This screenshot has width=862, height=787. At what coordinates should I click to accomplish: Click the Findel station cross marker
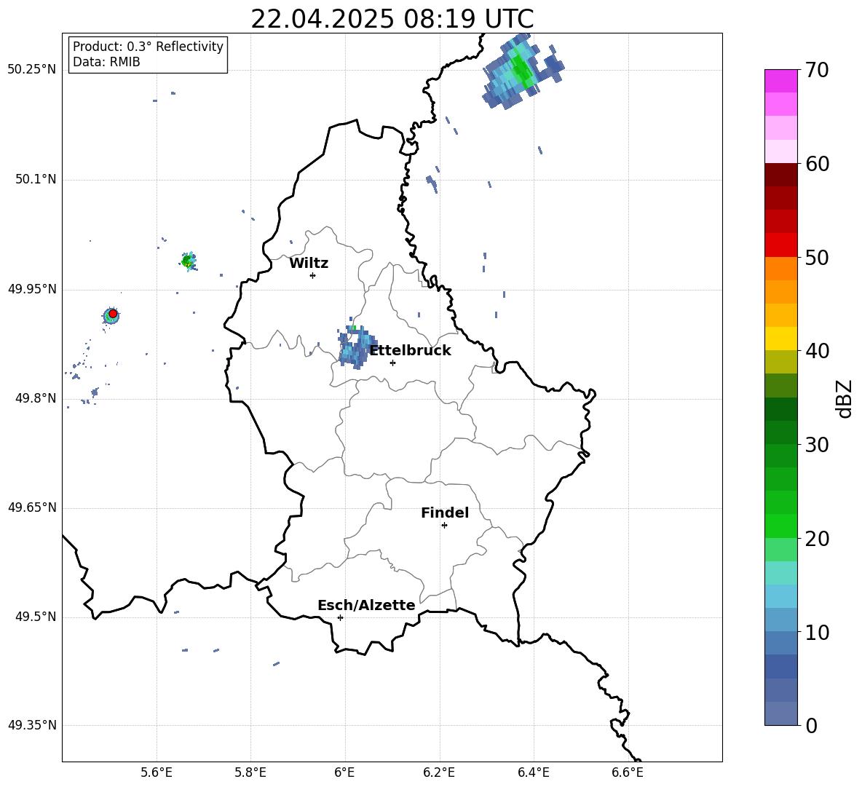[x=444, y=526]
